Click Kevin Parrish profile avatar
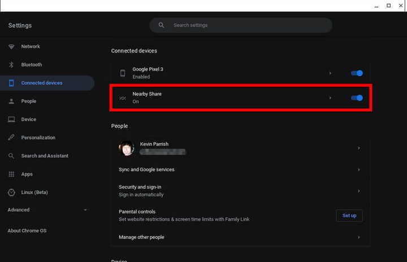The height and width of the screenshot is (262, 407). tap(127, 148)
